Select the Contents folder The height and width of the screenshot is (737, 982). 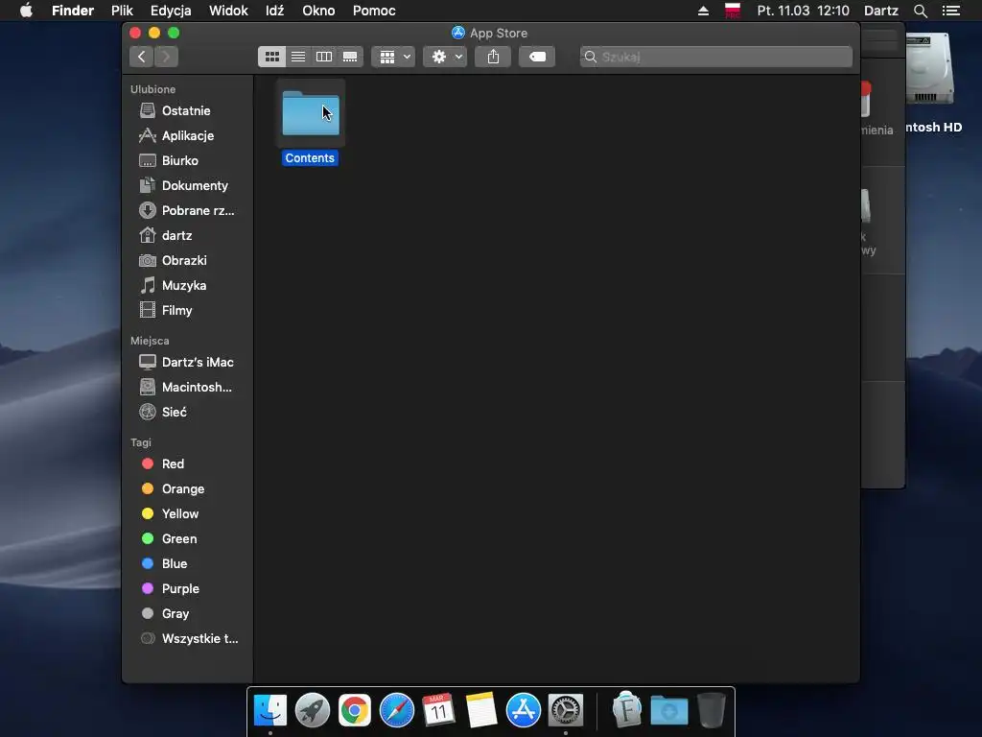pyautogui.click(x=310, y=124)
